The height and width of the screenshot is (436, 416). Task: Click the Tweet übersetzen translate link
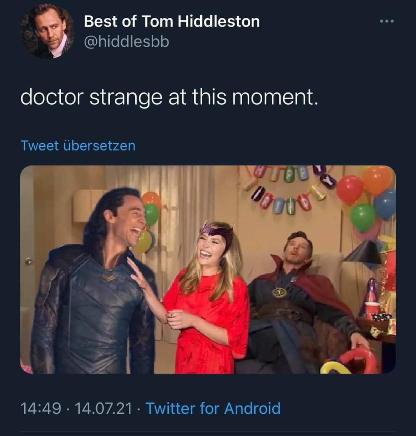(78, 146)
